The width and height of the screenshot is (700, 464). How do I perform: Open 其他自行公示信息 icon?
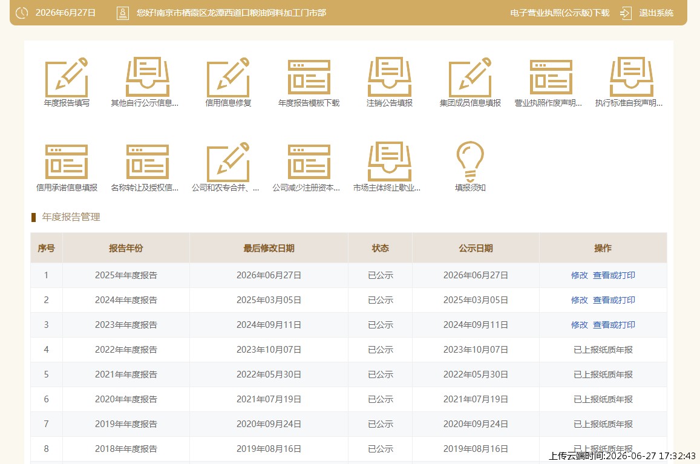tap(148, 77)
